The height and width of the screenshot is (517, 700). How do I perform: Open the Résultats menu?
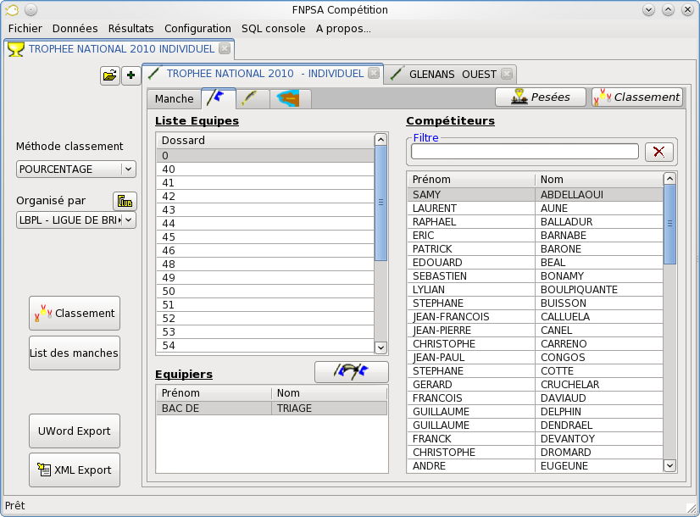click(x=131, y=28)
